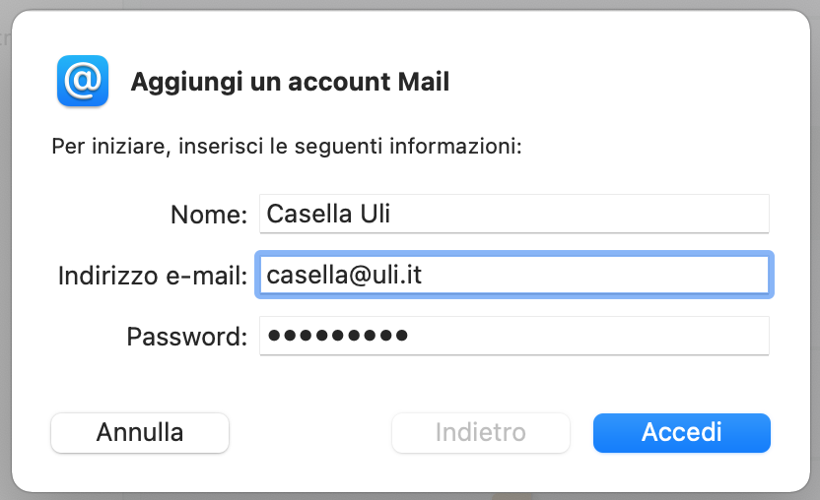Click the "Nome:" field label
The image size is (820, 500).
pyautogui.click(x=209, y=215)
